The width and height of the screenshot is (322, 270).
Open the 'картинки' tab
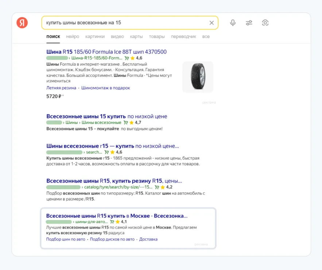tap(95, 36)
